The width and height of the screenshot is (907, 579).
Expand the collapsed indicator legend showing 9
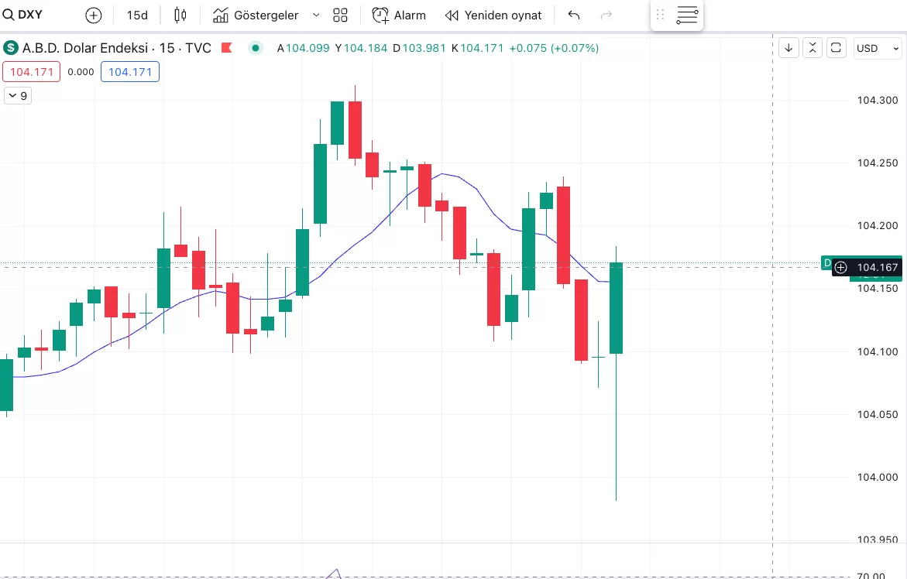click(17, 96)
